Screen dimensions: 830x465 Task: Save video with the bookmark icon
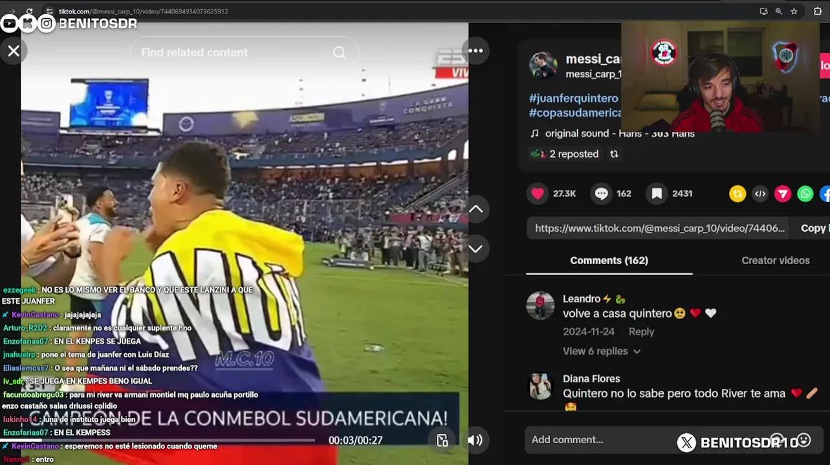coord(657,194)
